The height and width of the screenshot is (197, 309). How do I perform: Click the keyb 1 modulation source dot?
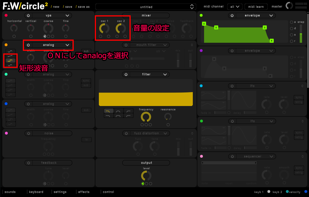[x=269, y=192]
